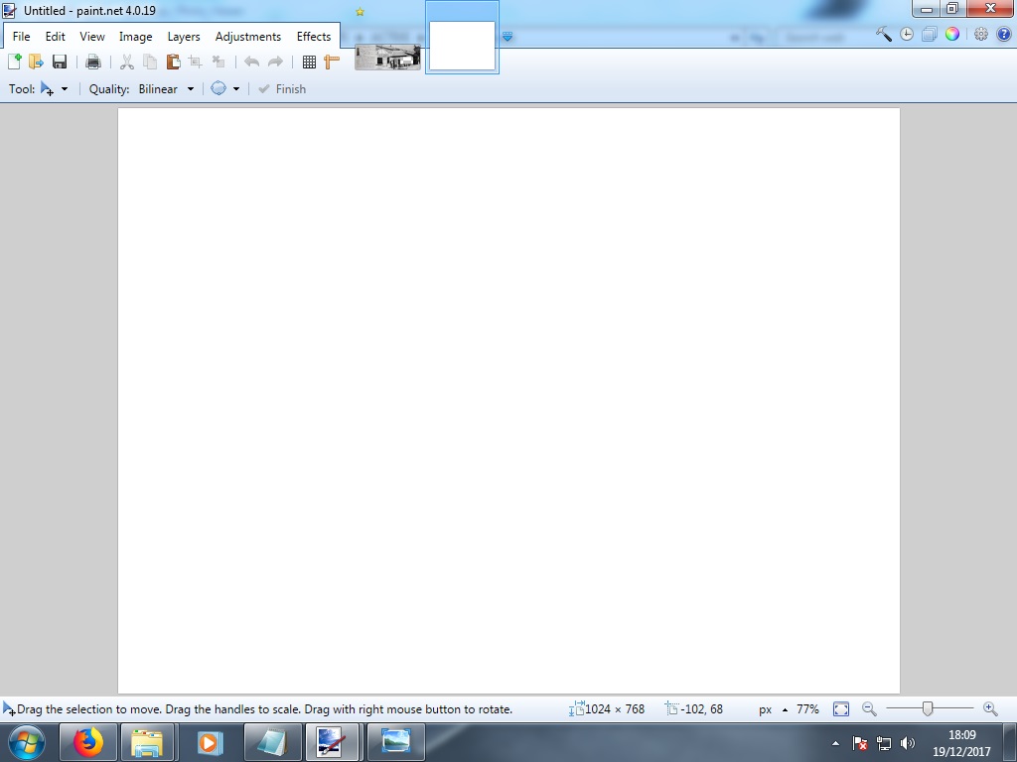The height and width of the screenshot is (762, 1017).
Task: Click the Paste clipboard icon
Action: 173,62
